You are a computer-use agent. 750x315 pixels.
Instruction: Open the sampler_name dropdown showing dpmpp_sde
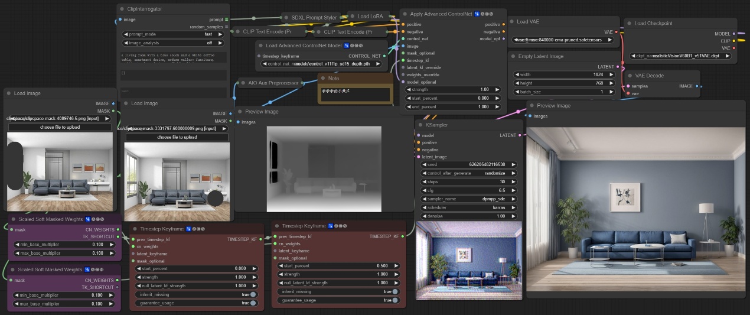coord(469,199)
